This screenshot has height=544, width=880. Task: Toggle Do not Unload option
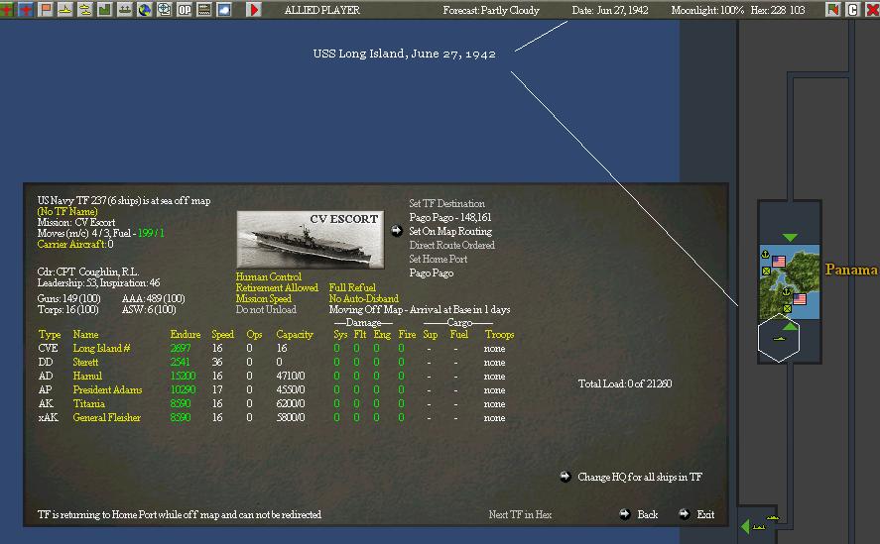click(266, 309)
